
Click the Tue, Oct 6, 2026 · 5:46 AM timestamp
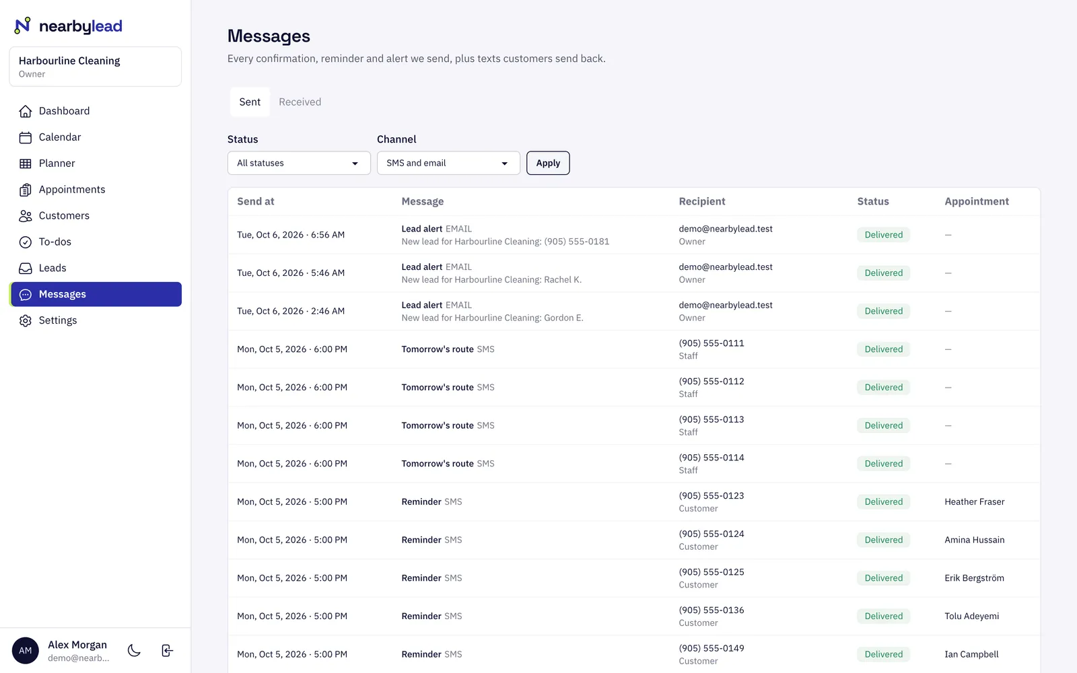pos(291,273)
